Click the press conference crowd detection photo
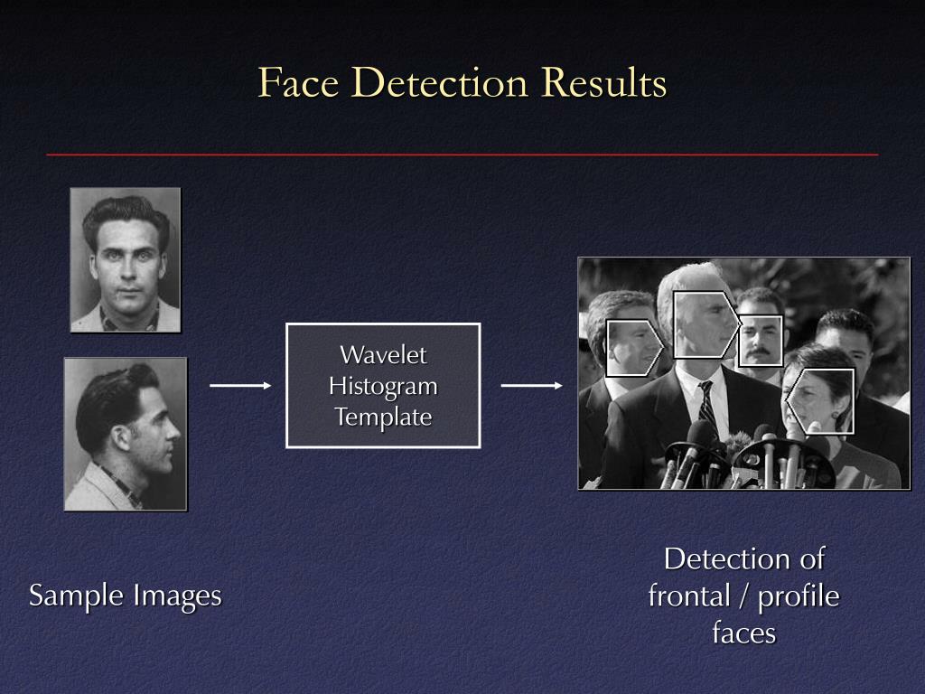925x694 pixels. (744, 373)
